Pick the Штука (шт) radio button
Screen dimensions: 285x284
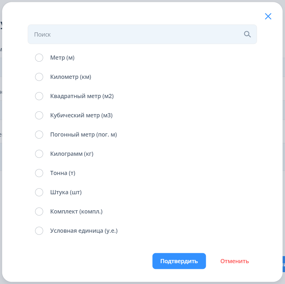click(x=39, y=192)
